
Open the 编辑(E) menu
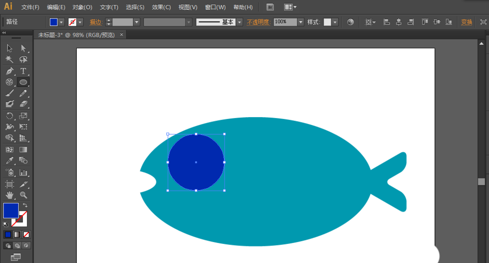tap(56, 7)
